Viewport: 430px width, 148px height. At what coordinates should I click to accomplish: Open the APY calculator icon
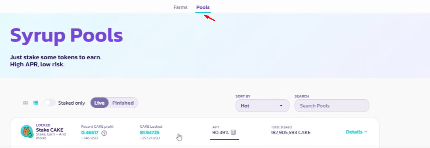234,132
